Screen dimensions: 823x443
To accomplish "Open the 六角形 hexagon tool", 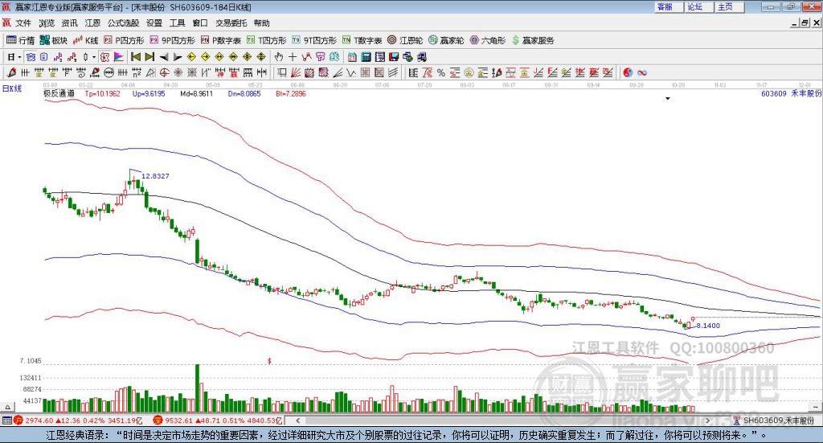I will [x=488, y=40].
